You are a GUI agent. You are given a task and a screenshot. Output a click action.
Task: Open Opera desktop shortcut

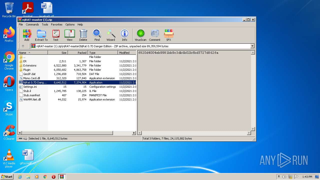(9, 83)
